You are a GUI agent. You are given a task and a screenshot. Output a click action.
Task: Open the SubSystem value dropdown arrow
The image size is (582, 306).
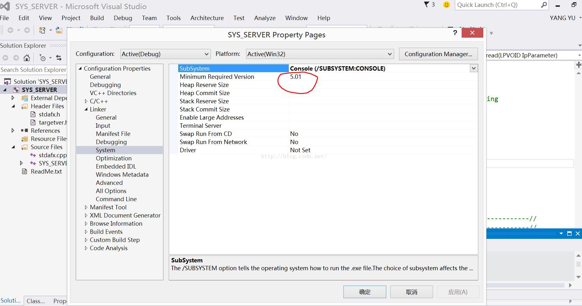474,68
